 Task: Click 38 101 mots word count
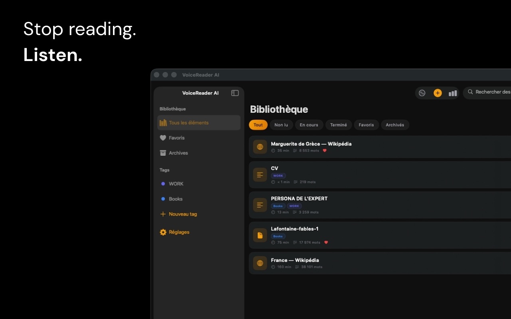point(311,267)
